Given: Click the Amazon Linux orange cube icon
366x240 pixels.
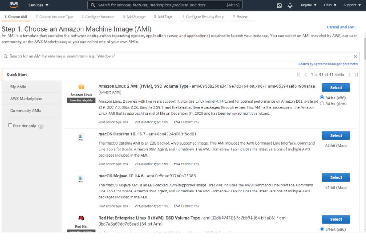Looking at the screenshot, I should pos(81,87).
